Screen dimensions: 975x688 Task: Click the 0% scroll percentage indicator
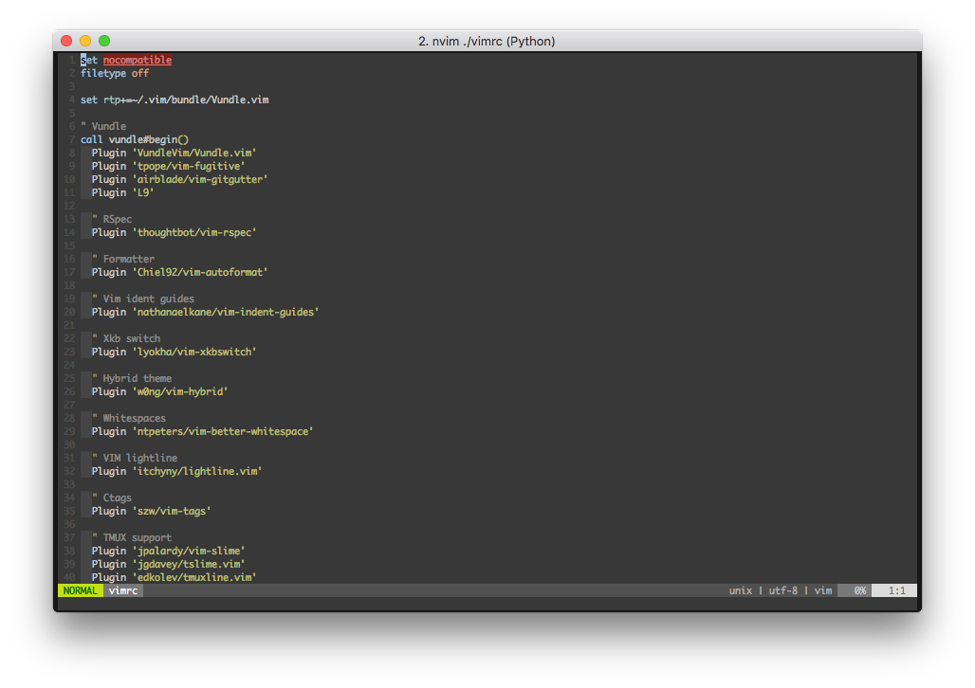pos(855,590)
